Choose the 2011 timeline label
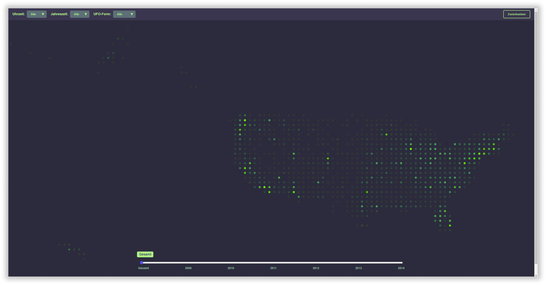Viewport: 546px width, 285px height. pos(273,268)
